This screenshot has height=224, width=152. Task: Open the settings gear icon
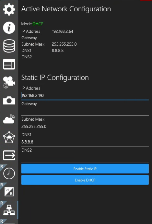click(9, 9)
